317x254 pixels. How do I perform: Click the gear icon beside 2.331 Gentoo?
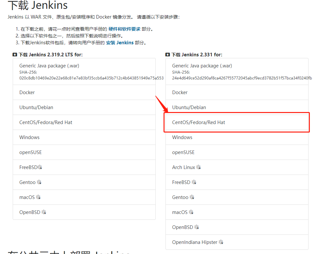tap(192, 197)
